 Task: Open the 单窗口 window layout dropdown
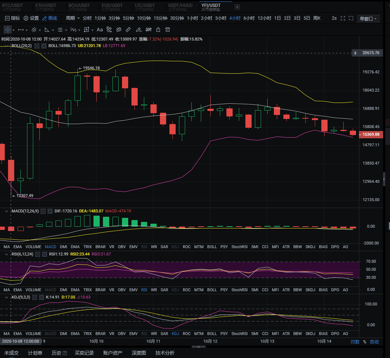tap(368, 19)
